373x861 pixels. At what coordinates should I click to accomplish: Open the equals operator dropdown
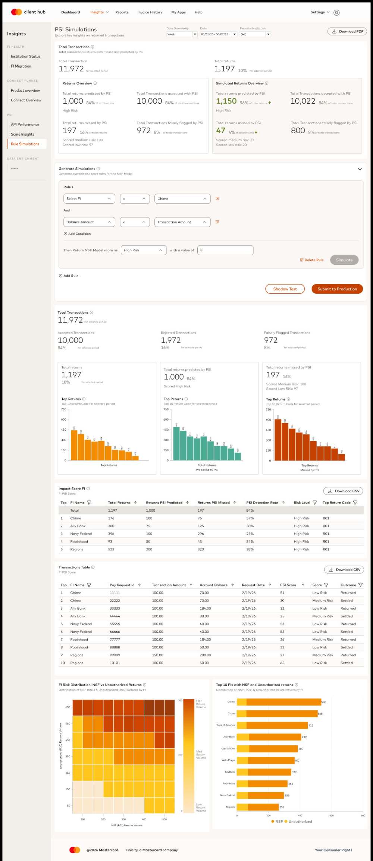(x=135, y=199)
